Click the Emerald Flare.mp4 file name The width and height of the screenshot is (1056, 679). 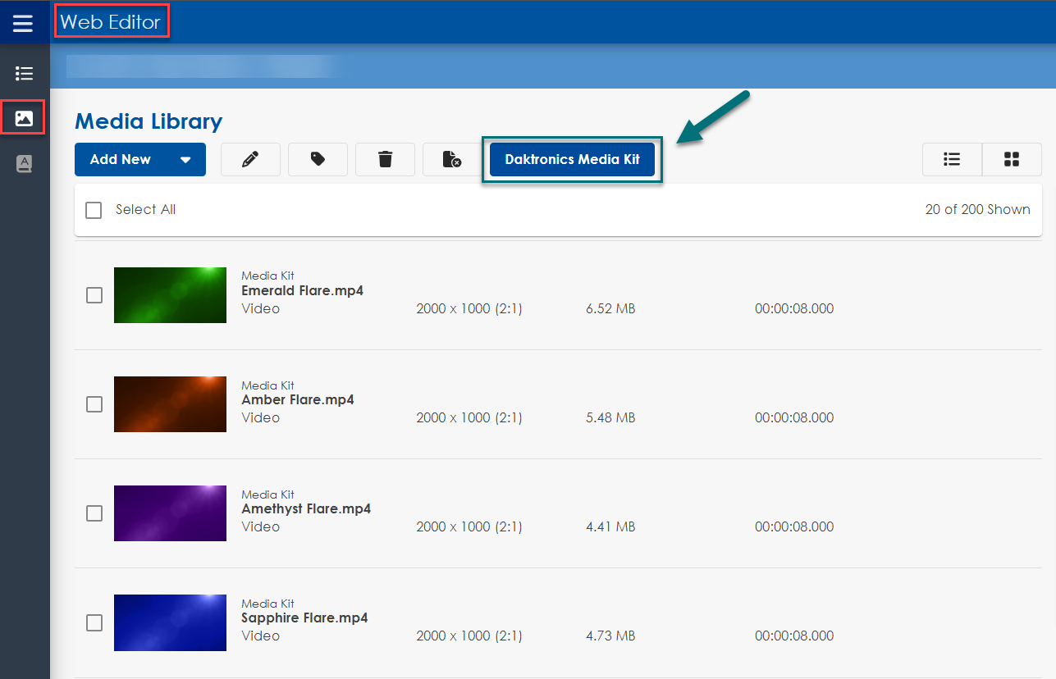302,291
